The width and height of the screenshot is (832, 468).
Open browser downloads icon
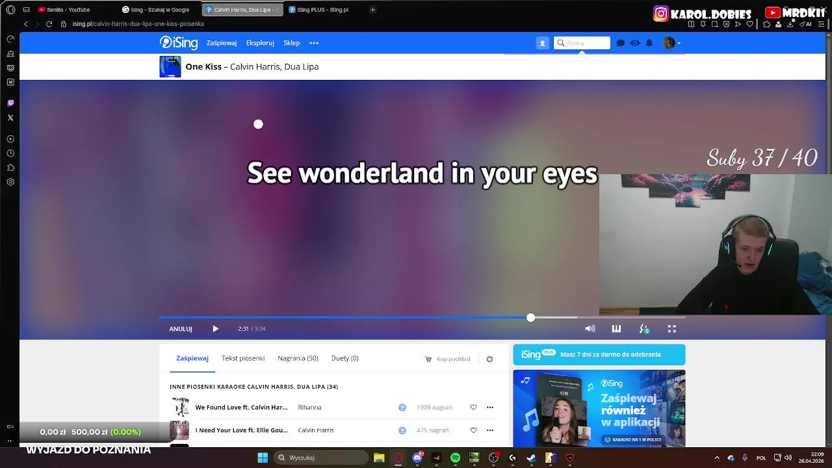[790, 24]
